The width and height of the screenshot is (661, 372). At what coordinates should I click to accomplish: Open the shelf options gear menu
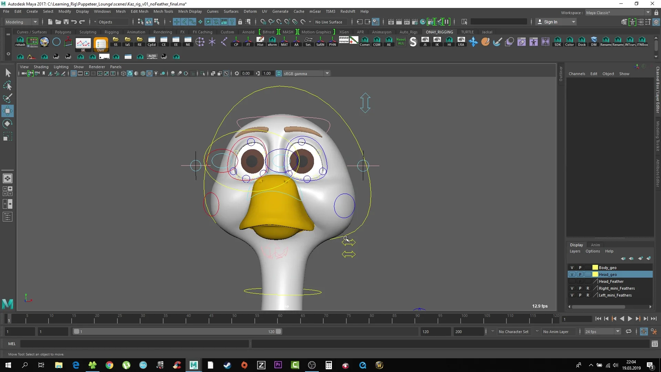pos(8,54)
